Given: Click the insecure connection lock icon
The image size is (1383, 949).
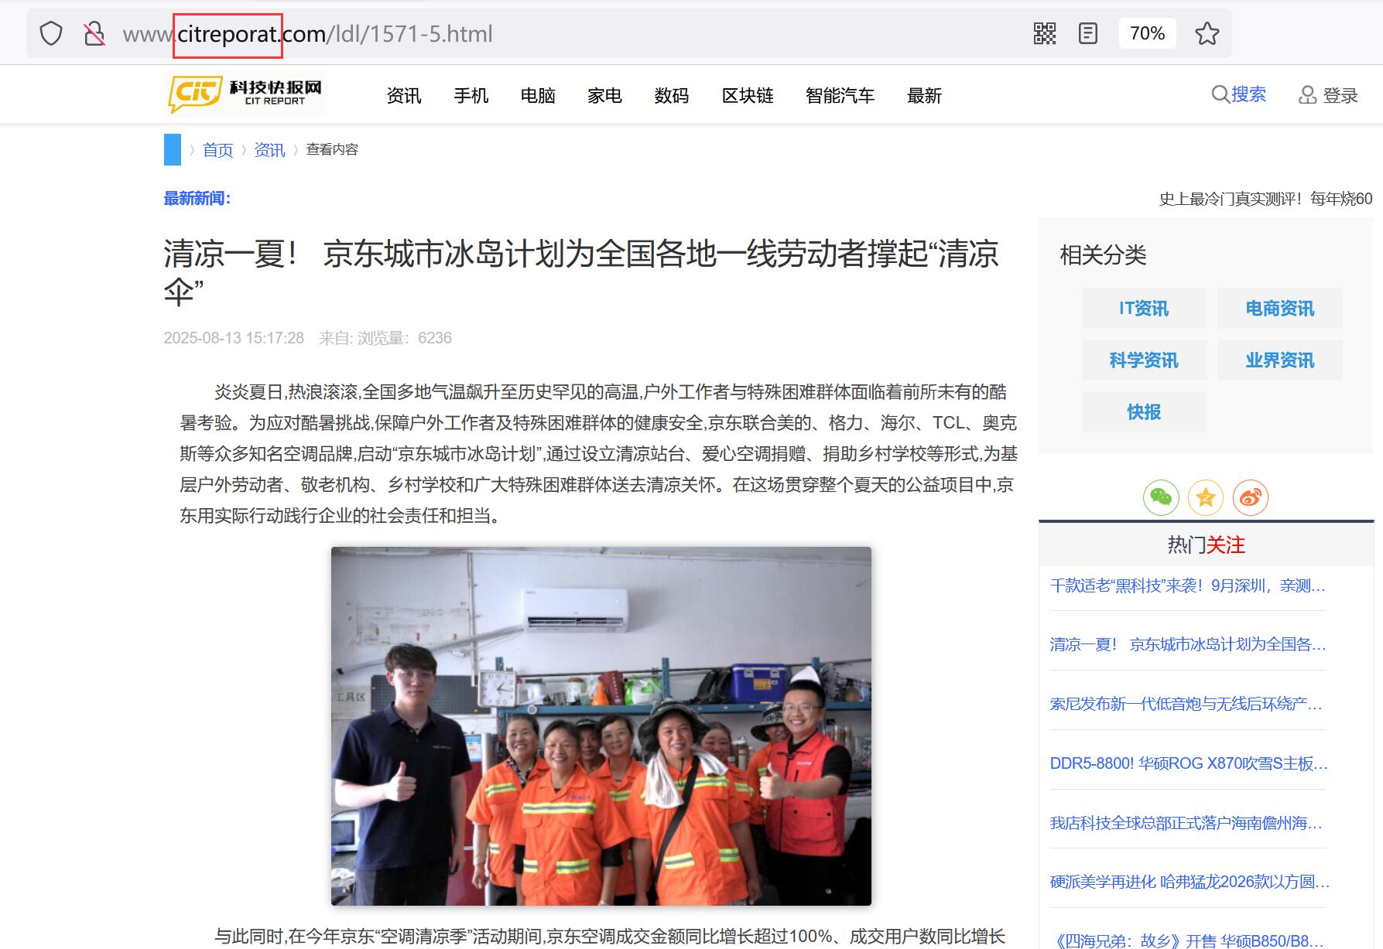Looking at the screenshot, I should [x=93, y=33].
